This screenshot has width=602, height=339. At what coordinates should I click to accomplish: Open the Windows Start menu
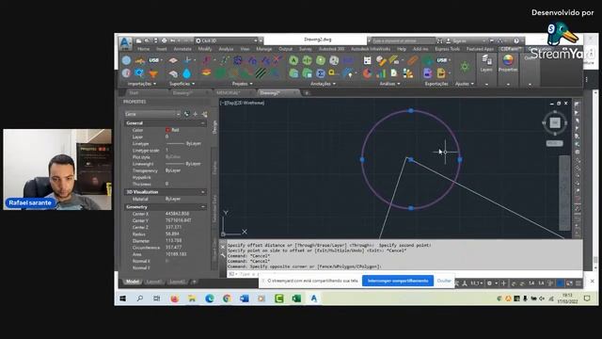point(123,299)
